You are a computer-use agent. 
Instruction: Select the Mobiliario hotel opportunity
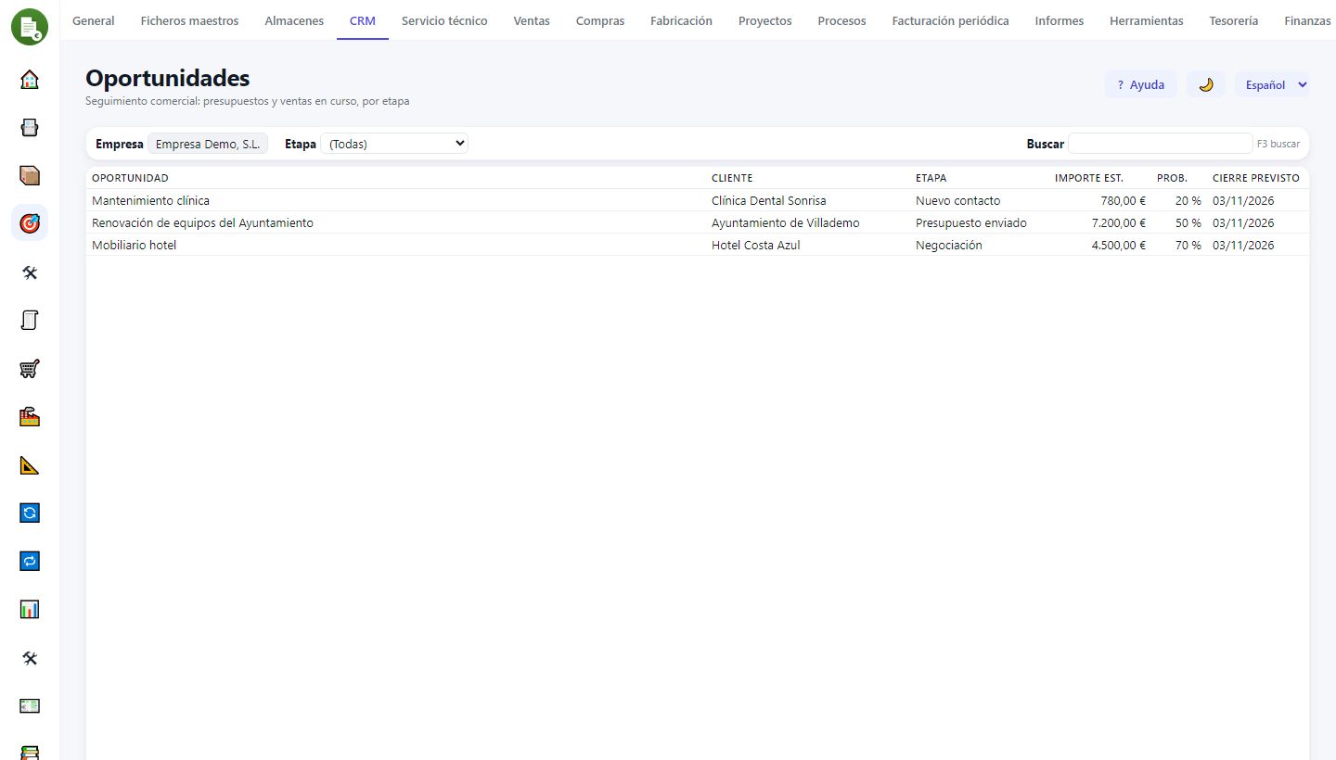click(x=698, y=245)
